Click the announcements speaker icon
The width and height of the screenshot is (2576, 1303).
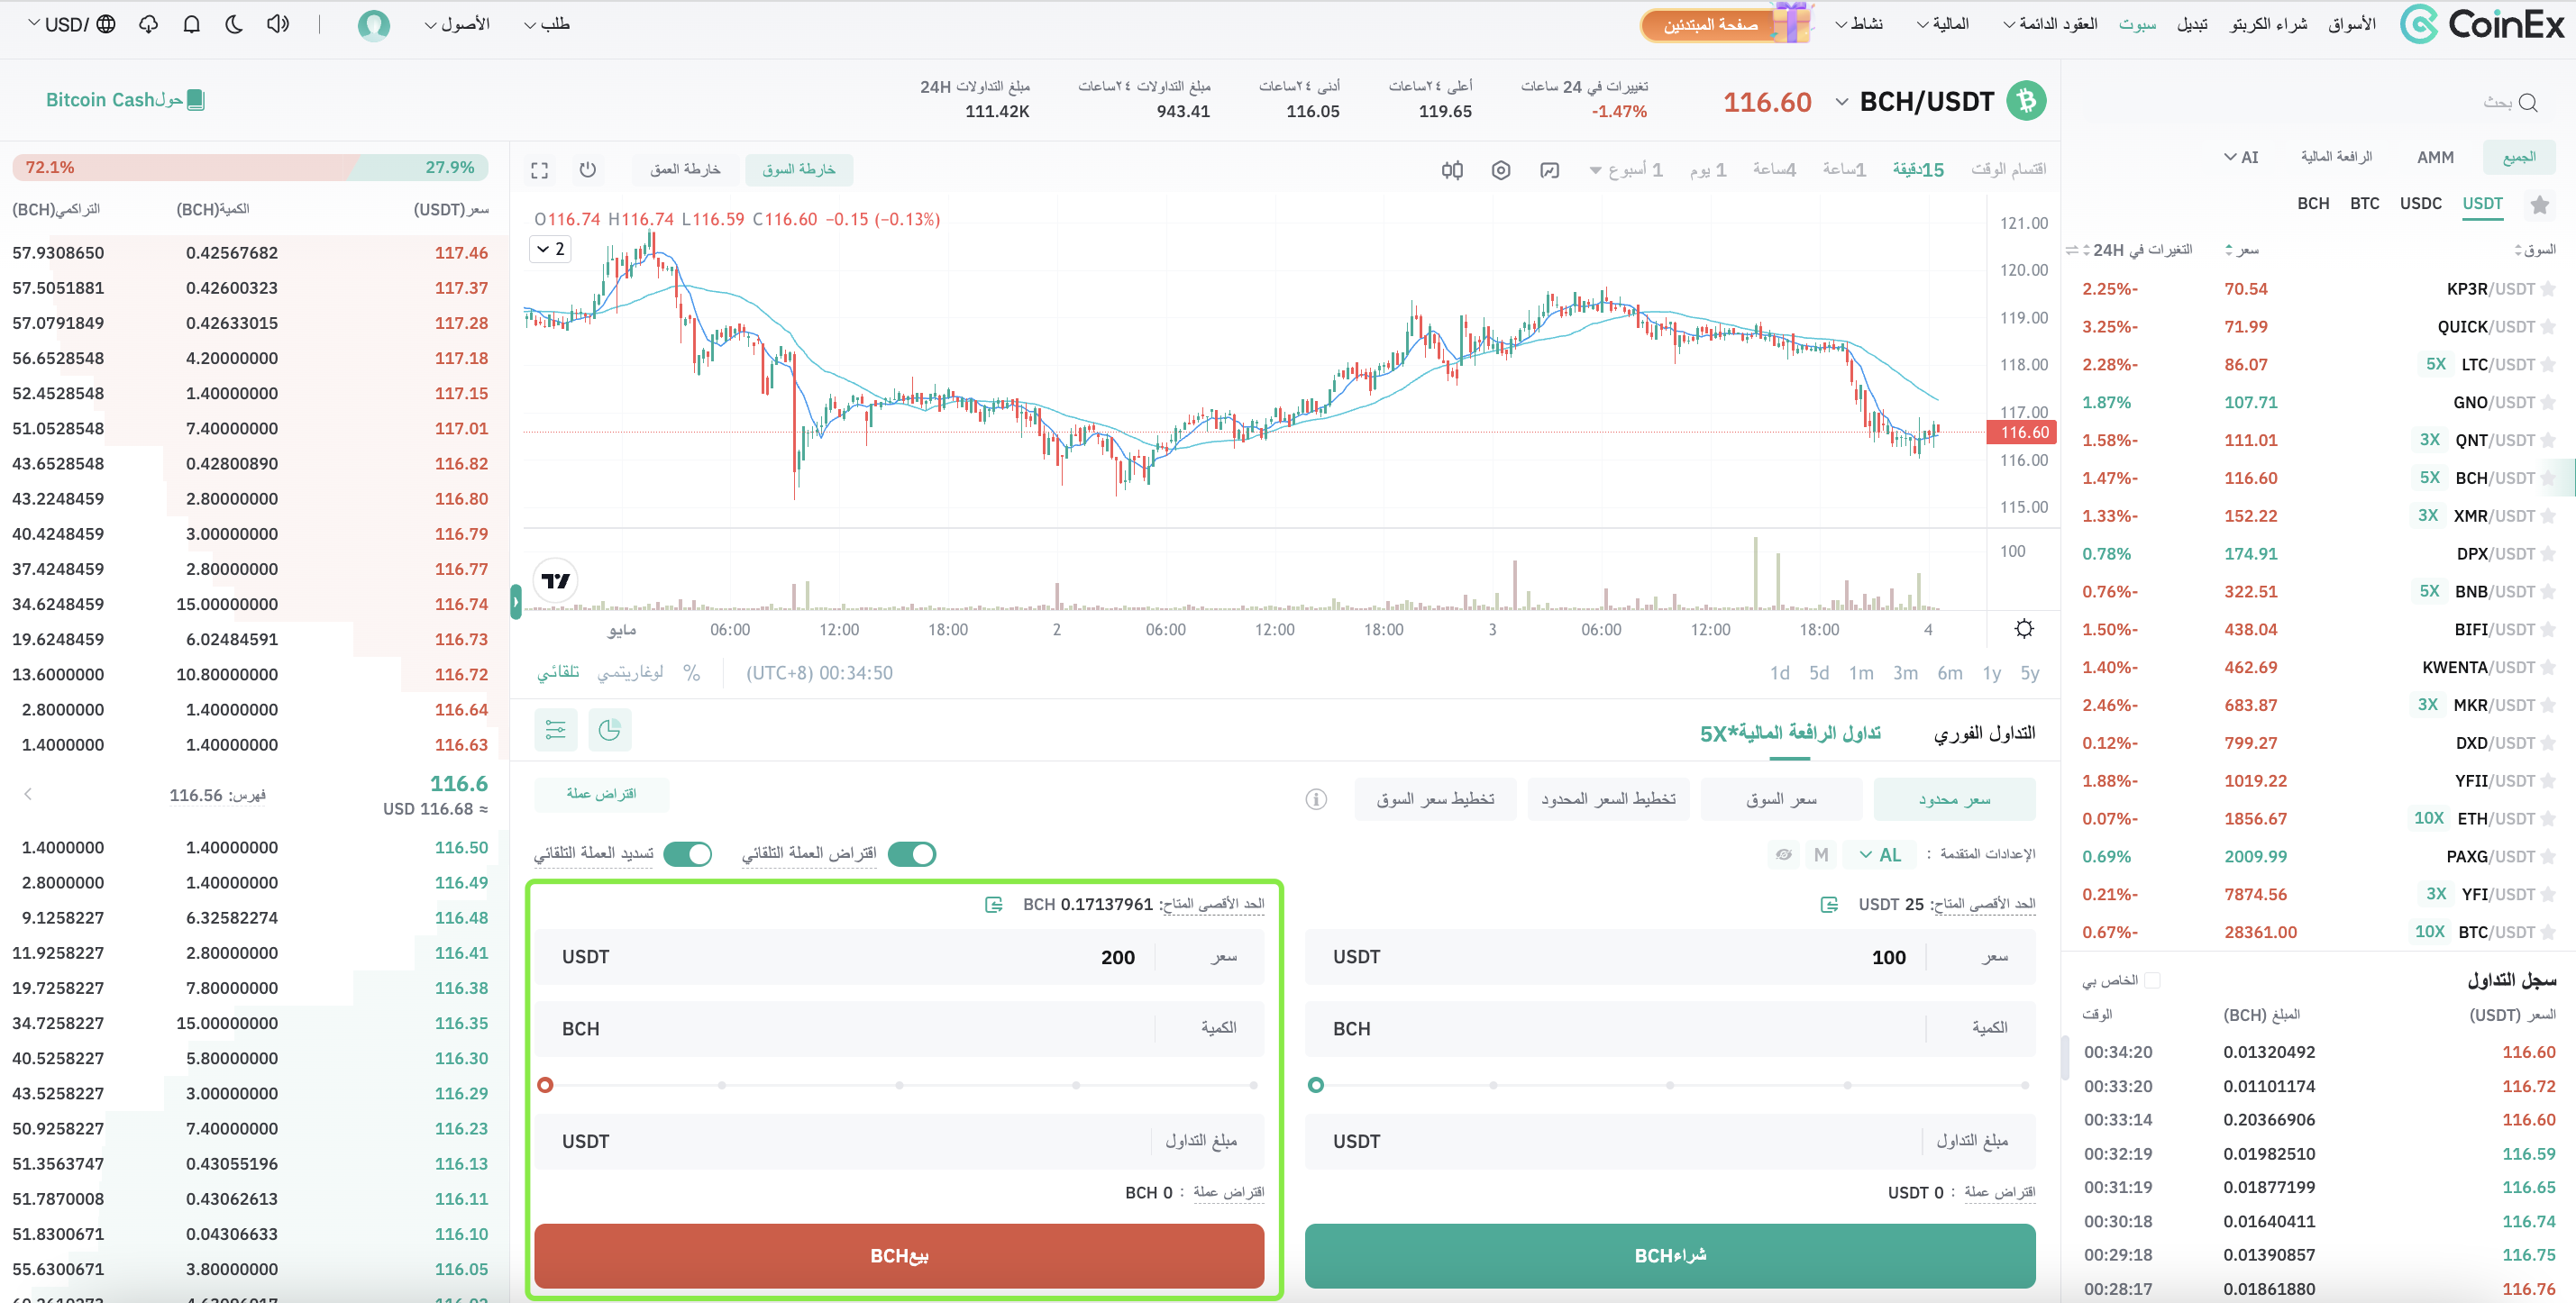[x=278, y=24]
